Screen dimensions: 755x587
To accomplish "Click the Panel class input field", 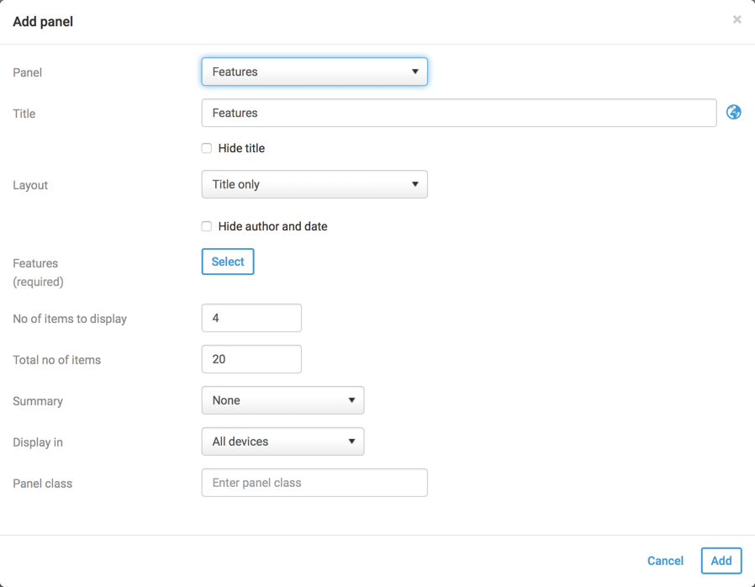I will tap(314, 483).
